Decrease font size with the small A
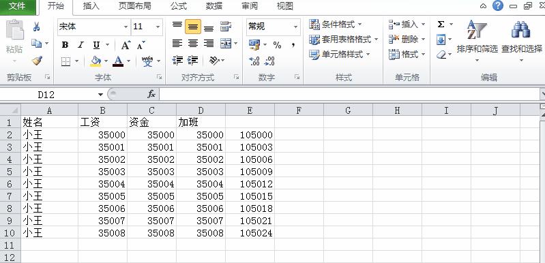The width and height of the screenshot is (545, 263). tap(141, 45)
